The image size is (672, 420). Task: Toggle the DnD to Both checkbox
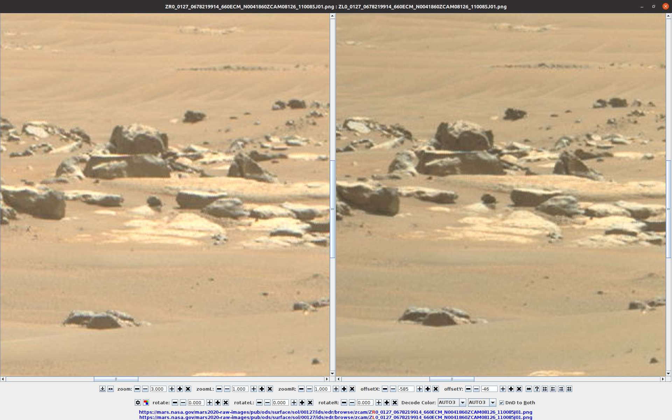click(502, 402)
